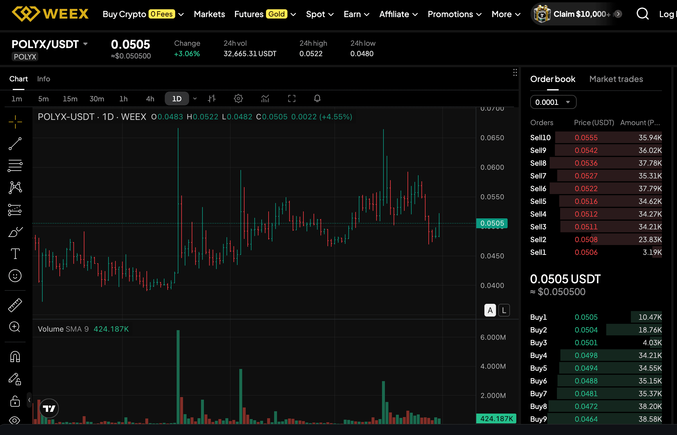The height and width of the screenshot is (435, 677).
Task: Click Sell6 row at 0.0522
Action: click(x=596, y=189)
